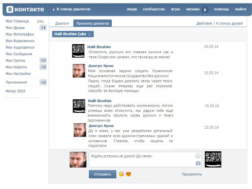
Task: Open the emoji picker smiley in message box
Action: click(x=198, y=156)
